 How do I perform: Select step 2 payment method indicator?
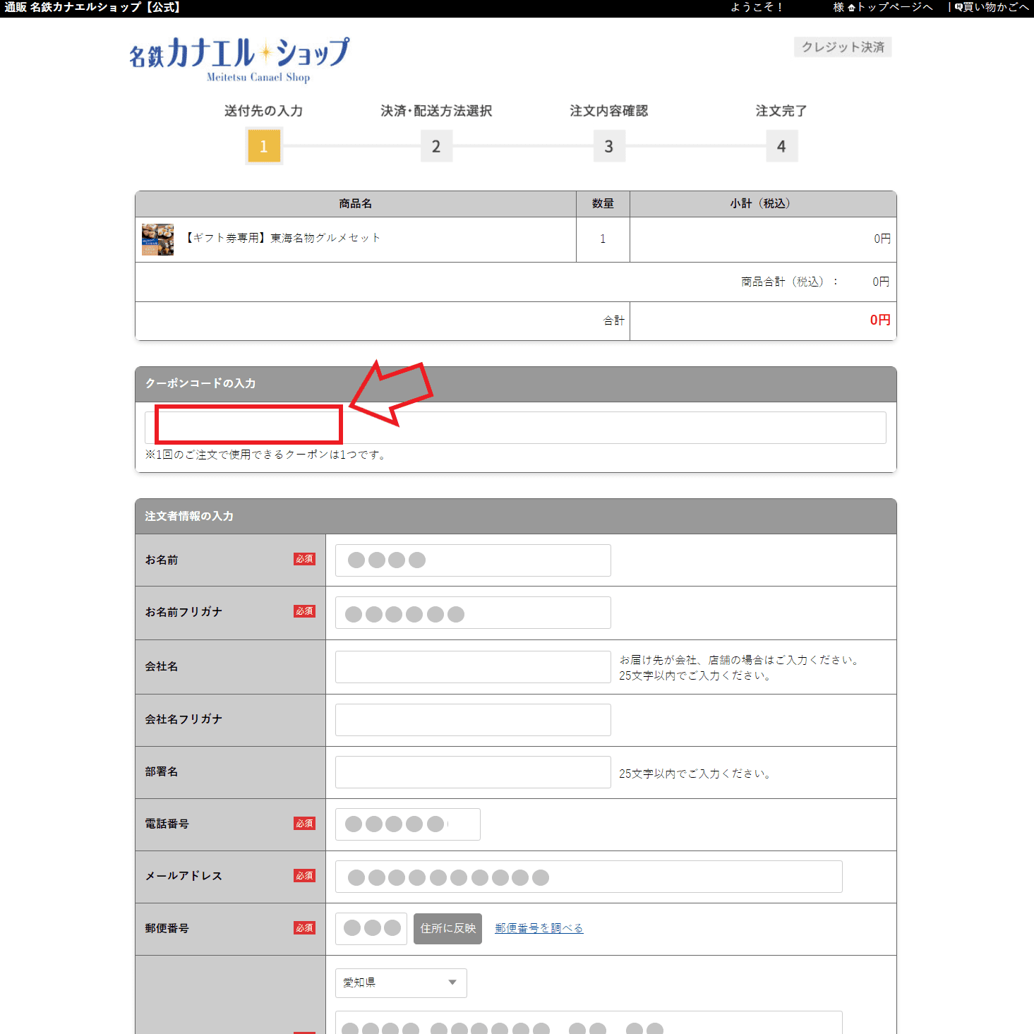point(436,146)
